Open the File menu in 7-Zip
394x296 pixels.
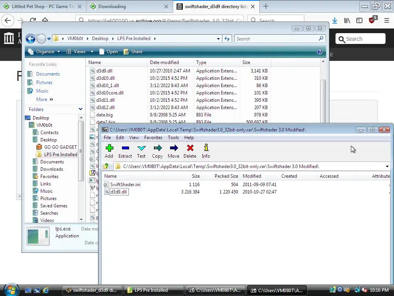point(107,138)
